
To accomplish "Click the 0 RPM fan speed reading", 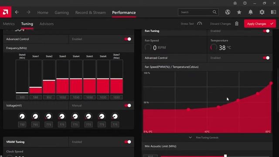I will click(x=159, y=48).
